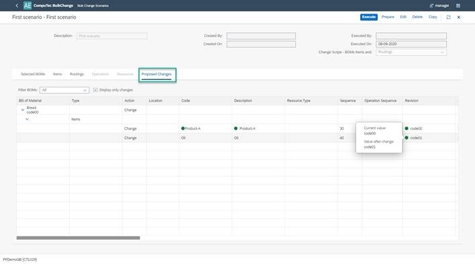Click the AE CompuTec logo icon
Viewport: 475px width, 265px height.
(x=28, y=5)
